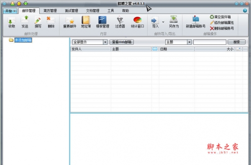251x165 pixels.
Task: Click the 查看Web邮箱 button
Action: click(x=122, y=42)
